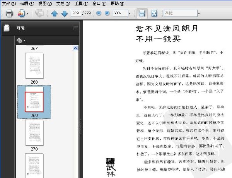Click the page label 267
Viewport: 232px width, 178px height.
[34, 48]
